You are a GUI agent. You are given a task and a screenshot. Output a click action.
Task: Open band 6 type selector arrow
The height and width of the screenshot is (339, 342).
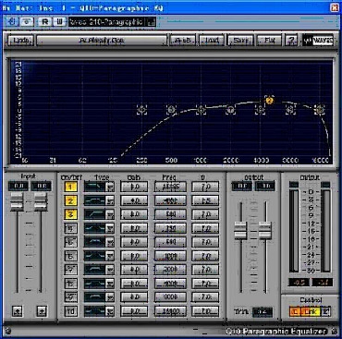tap(110, 256)
